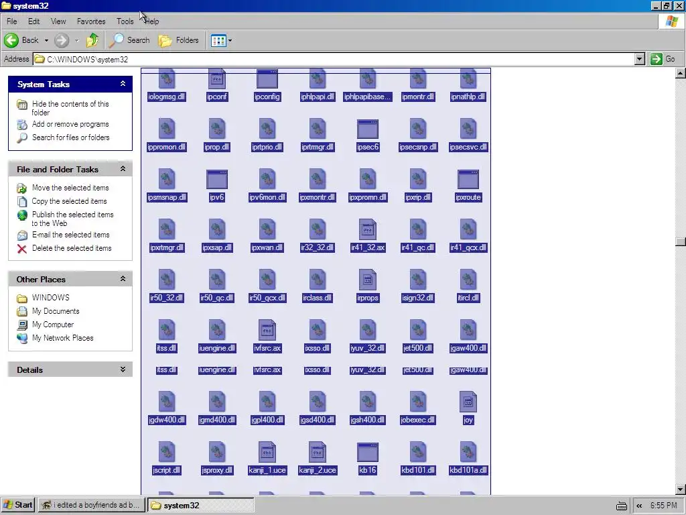Select the ipv6 application icon

[217, 180]
